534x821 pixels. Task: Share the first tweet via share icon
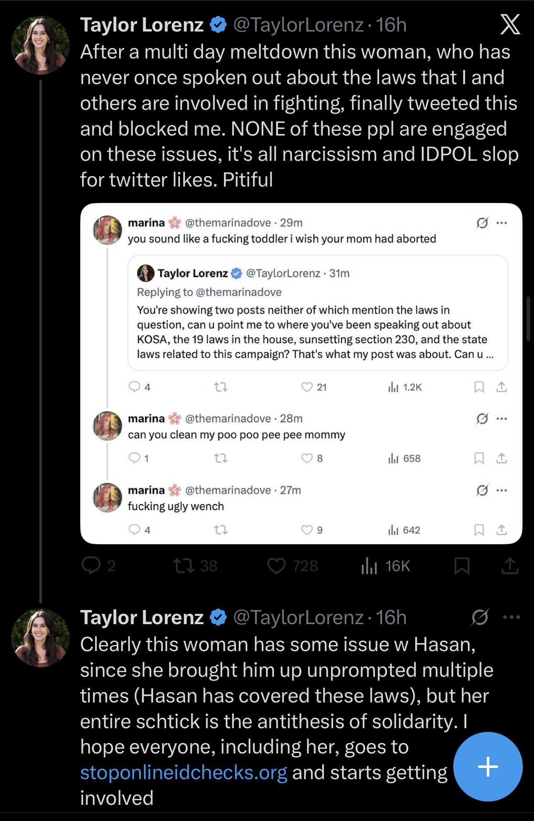pos(510,566)
